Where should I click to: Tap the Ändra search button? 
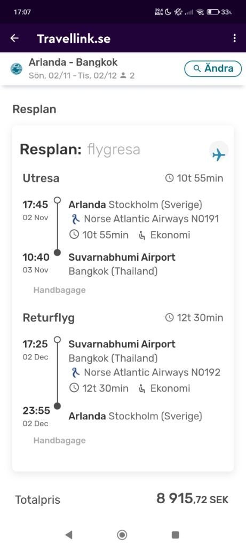coord(213,68)
